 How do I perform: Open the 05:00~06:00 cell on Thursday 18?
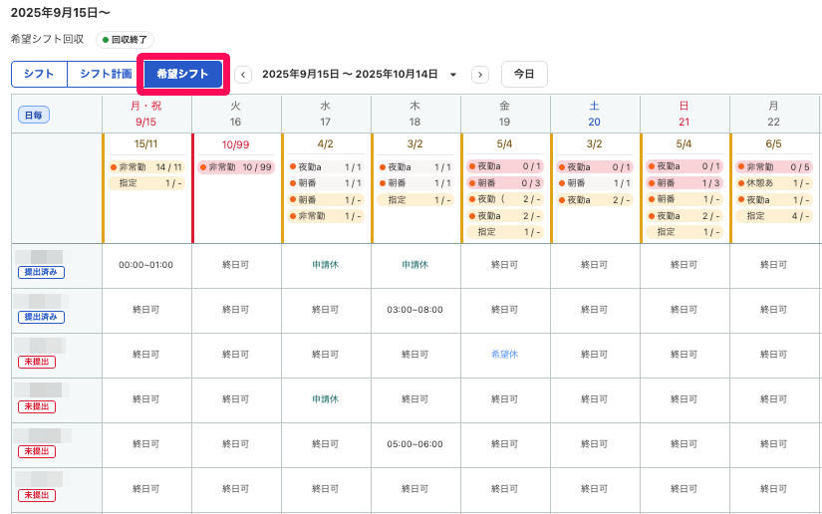414,444
